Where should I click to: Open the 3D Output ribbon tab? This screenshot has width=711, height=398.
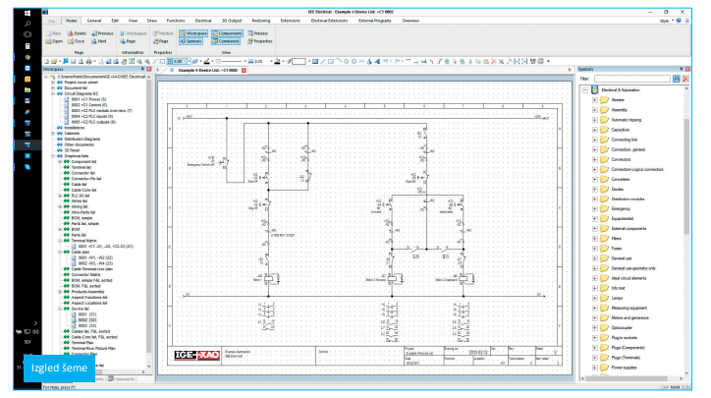click(x=232, y=21)
